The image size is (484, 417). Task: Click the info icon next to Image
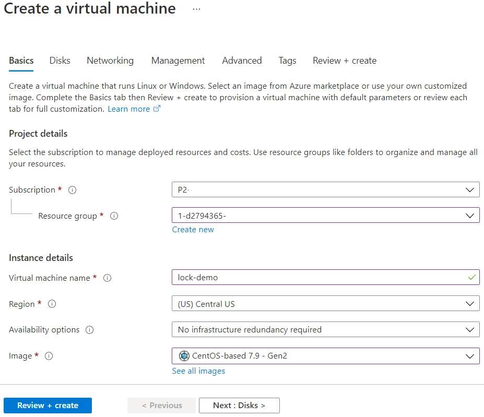point(49,356)
